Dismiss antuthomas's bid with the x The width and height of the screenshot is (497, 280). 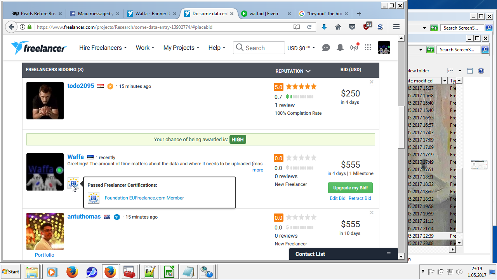tap(372, 213)
